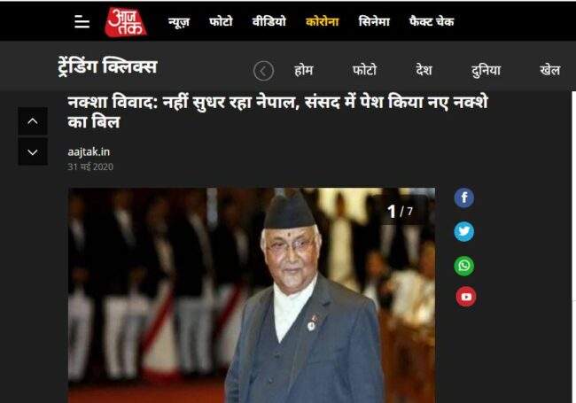This screenshot has width=576, height=403.
Task: Click the aajtak.in author link
Action: (x=89, y=152)
